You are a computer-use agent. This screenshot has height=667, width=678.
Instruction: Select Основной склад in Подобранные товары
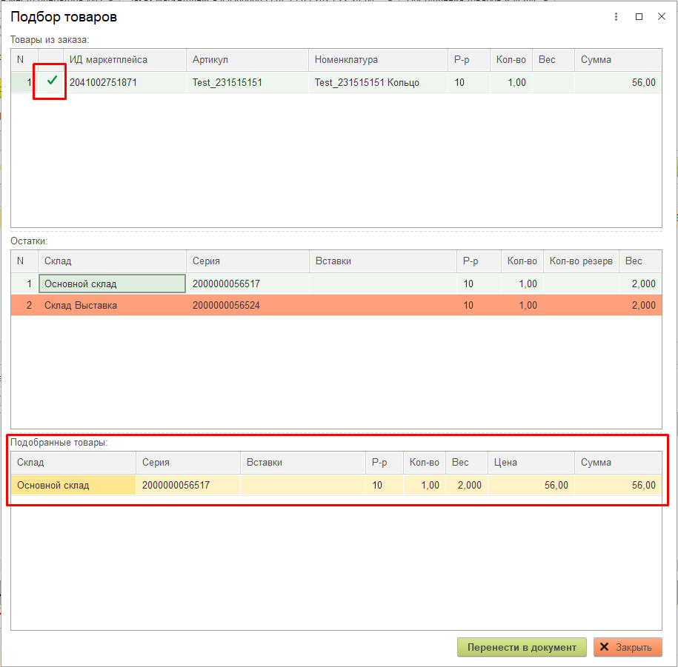coord(73,485)
